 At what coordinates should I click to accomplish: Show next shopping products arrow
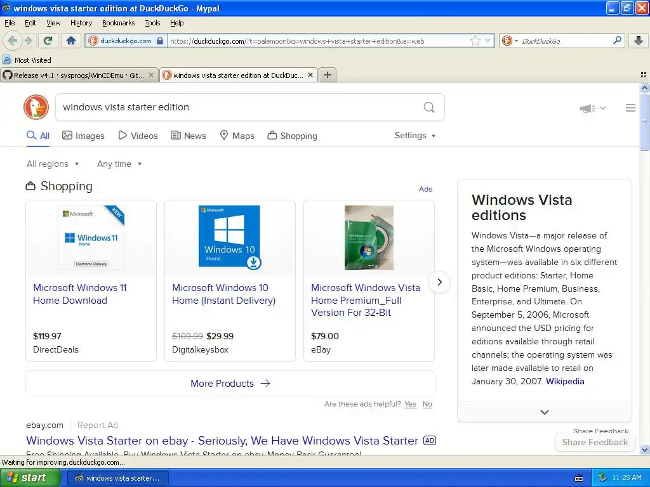[439, 282]
